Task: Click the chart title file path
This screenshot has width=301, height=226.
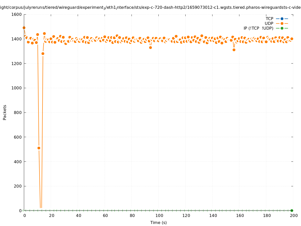Action: coord(150,8)
